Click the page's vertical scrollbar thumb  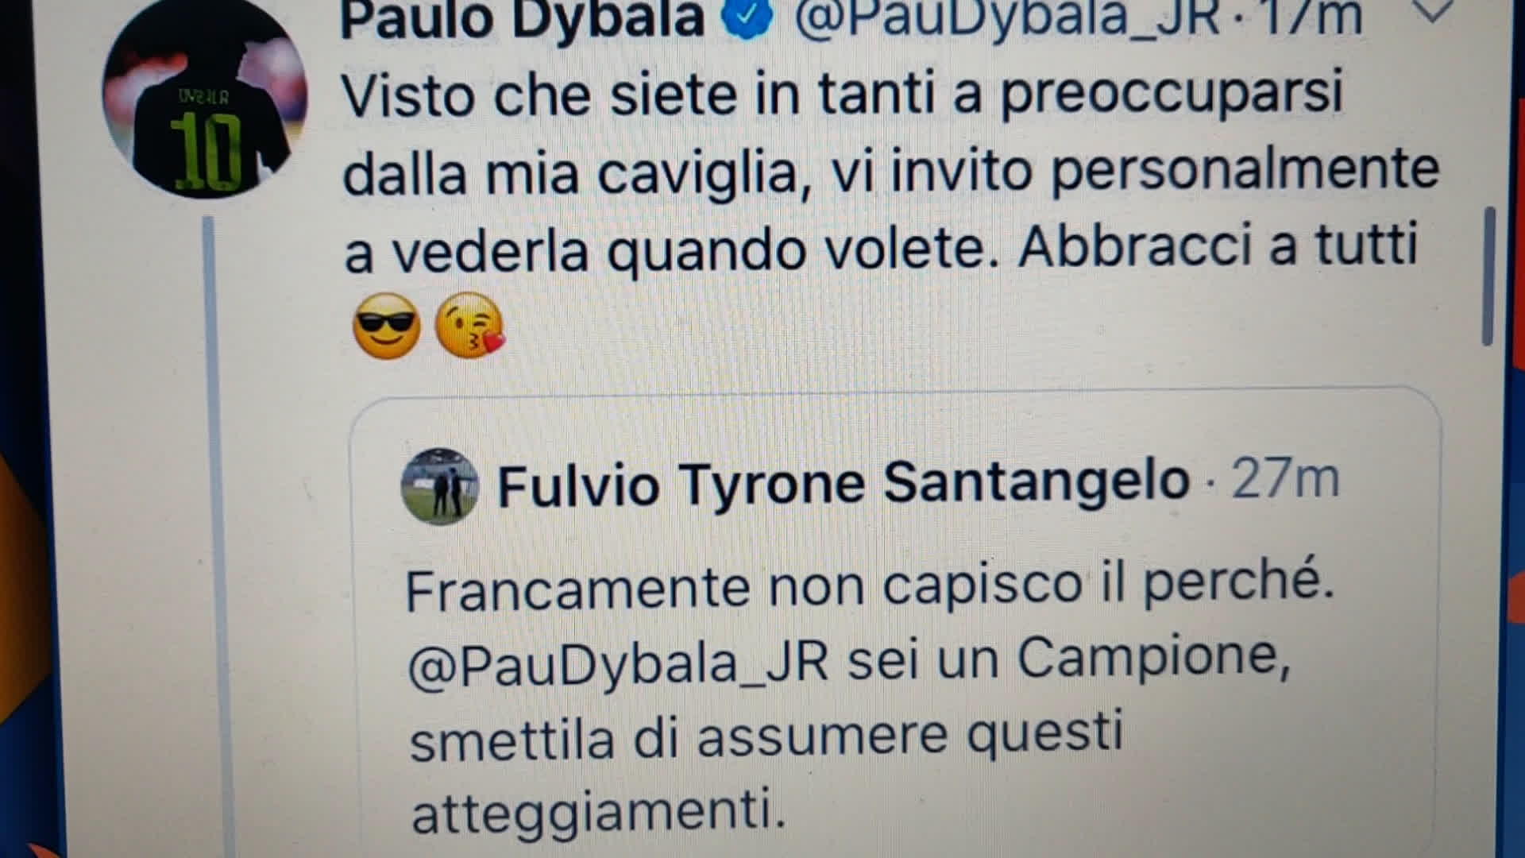click(1488, 276)
